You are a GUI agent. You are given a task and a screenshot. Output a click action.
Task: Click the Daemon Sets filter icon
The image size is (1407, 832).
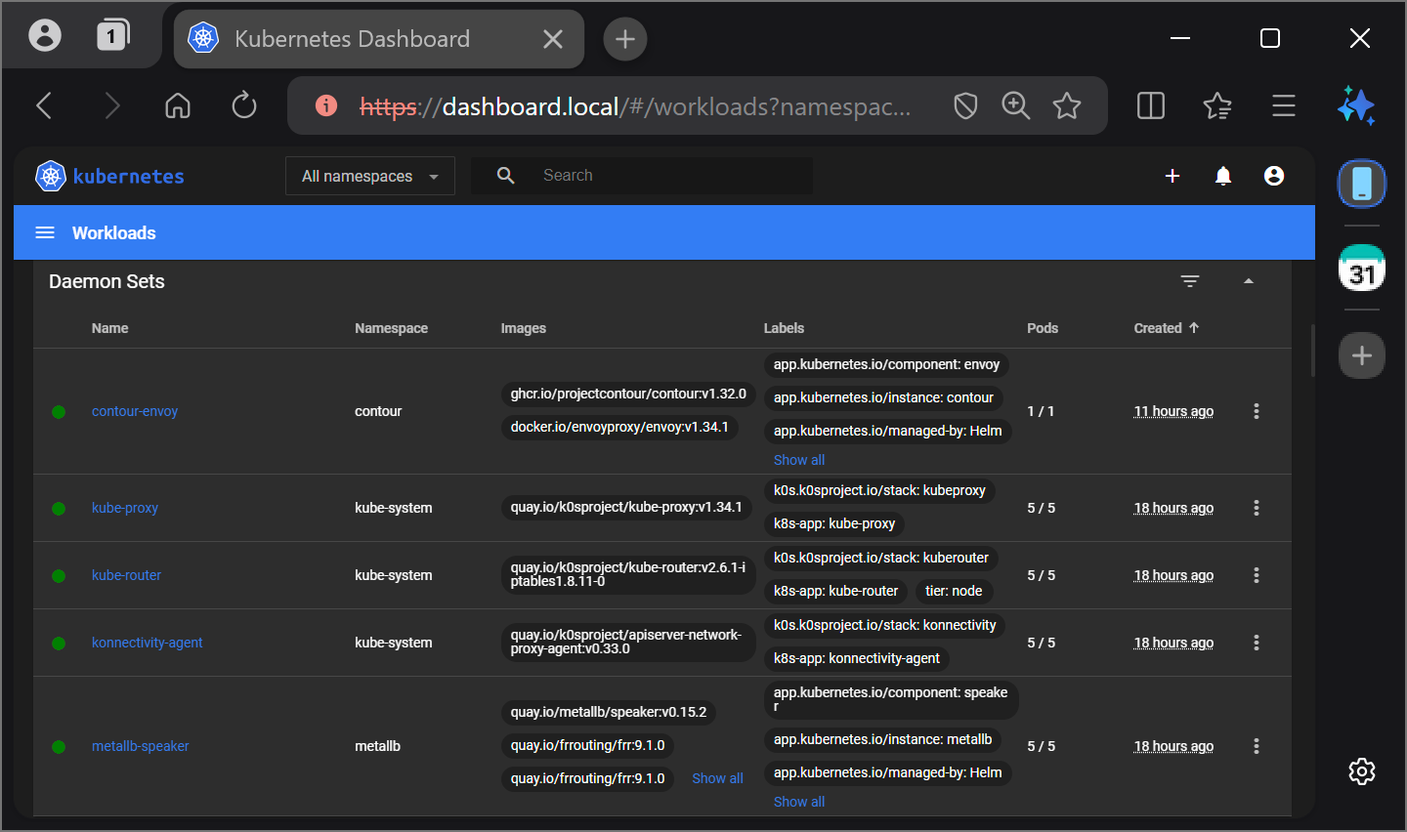[x=1189, y=281]
